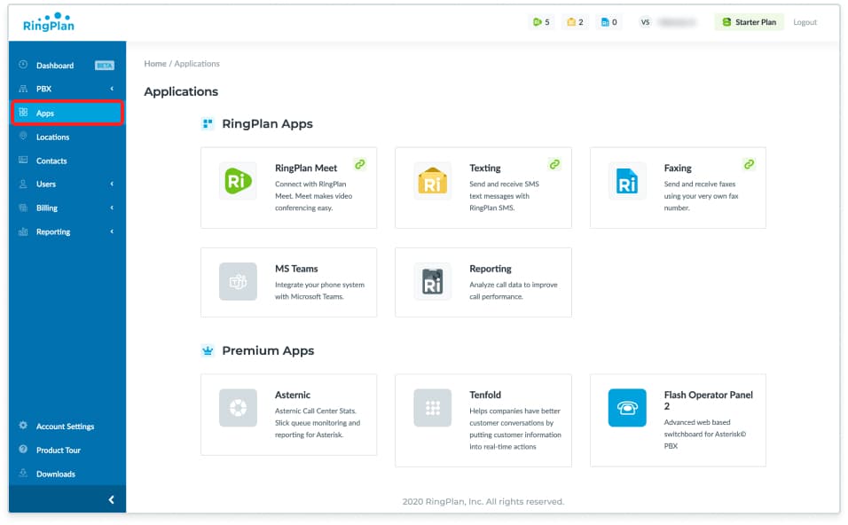848x525 pixels.
Task: Click the Dashboard sidebar icon
Action: (x=23, y=65)
